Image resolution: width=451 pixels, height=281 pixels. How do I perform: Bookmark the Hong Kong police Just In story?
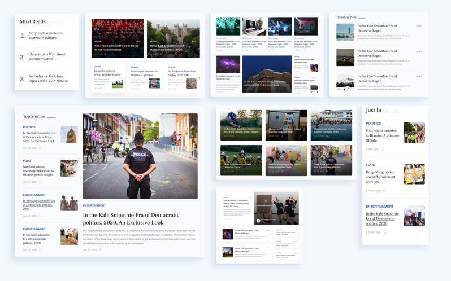click(384, 190)
